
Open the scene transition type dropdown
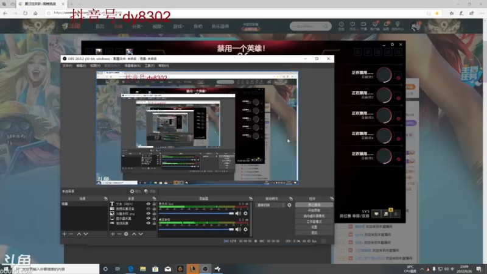pyautogui.click(x=270, y=205)
